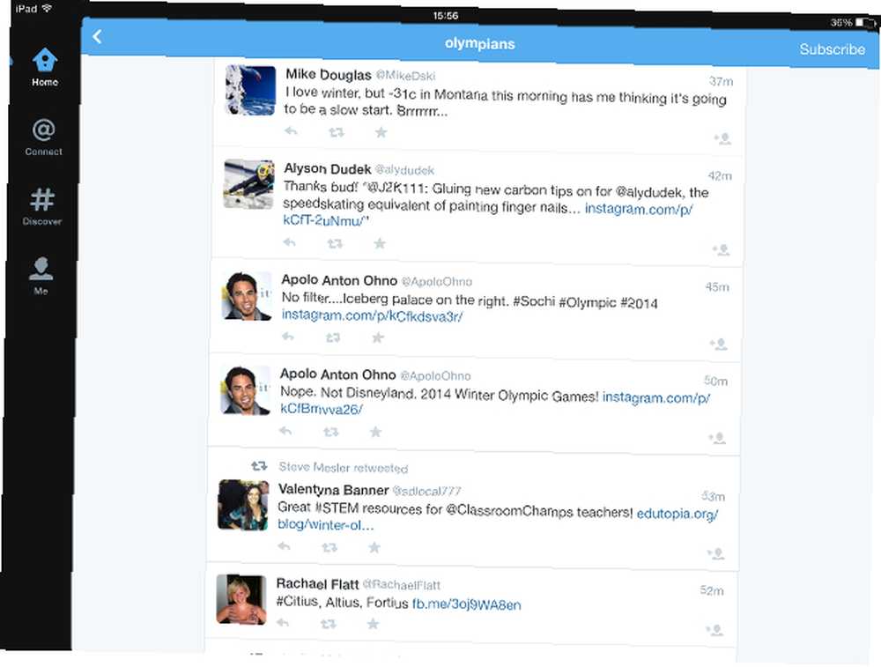Retweet Rachael Flatt's tweet
The height and width of the screenshot is (667, 881).
(x=328, y=623)
